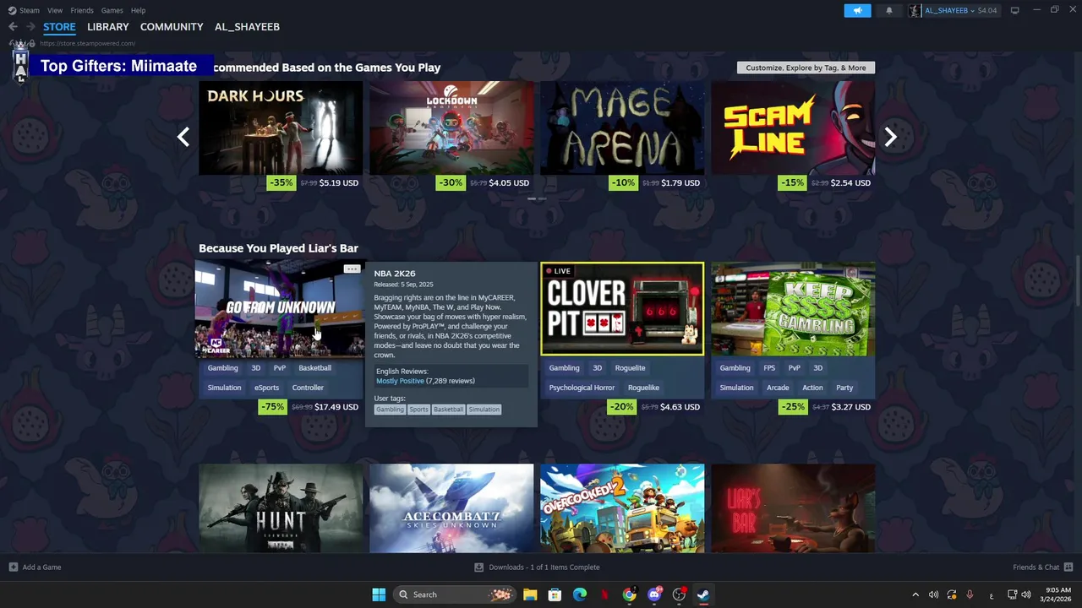Open Friends & Chat panel
Screen dimensions: 1082x608
1042,567
